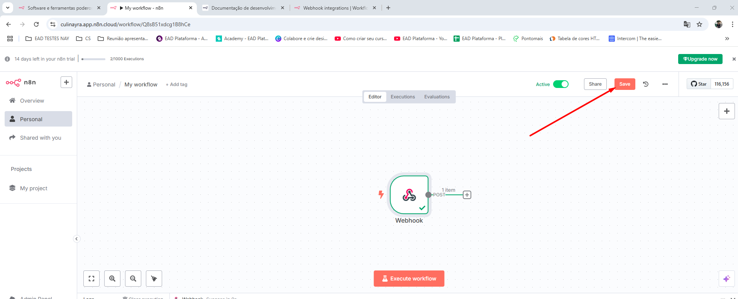Click the 116,156 star count

click(x=722, y=84)
